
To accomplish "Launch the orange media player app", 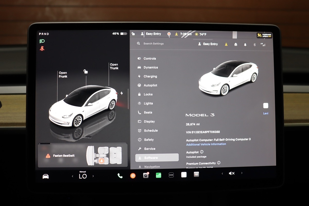I will [133, 176].
